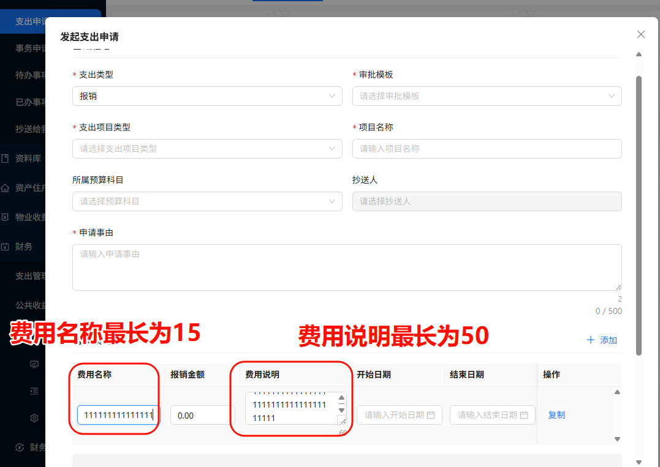This screenshot has height=467, width=660.
Task: Click the 财务 calendar-check icon in sidebar
Action: click(x=5, y=247)
